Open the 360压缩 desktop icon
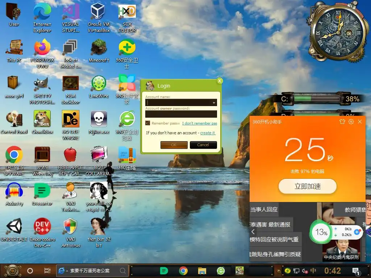Viewport: 371px width, 278px height. 127,159
